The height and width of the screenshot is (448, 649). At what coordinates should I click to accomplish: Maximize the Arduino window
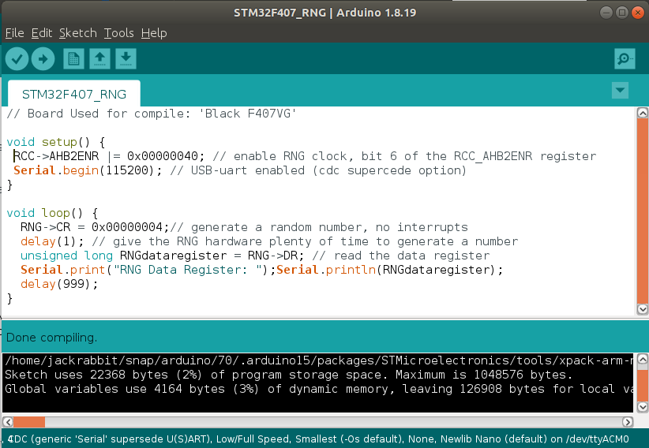(x=621, y=13)
